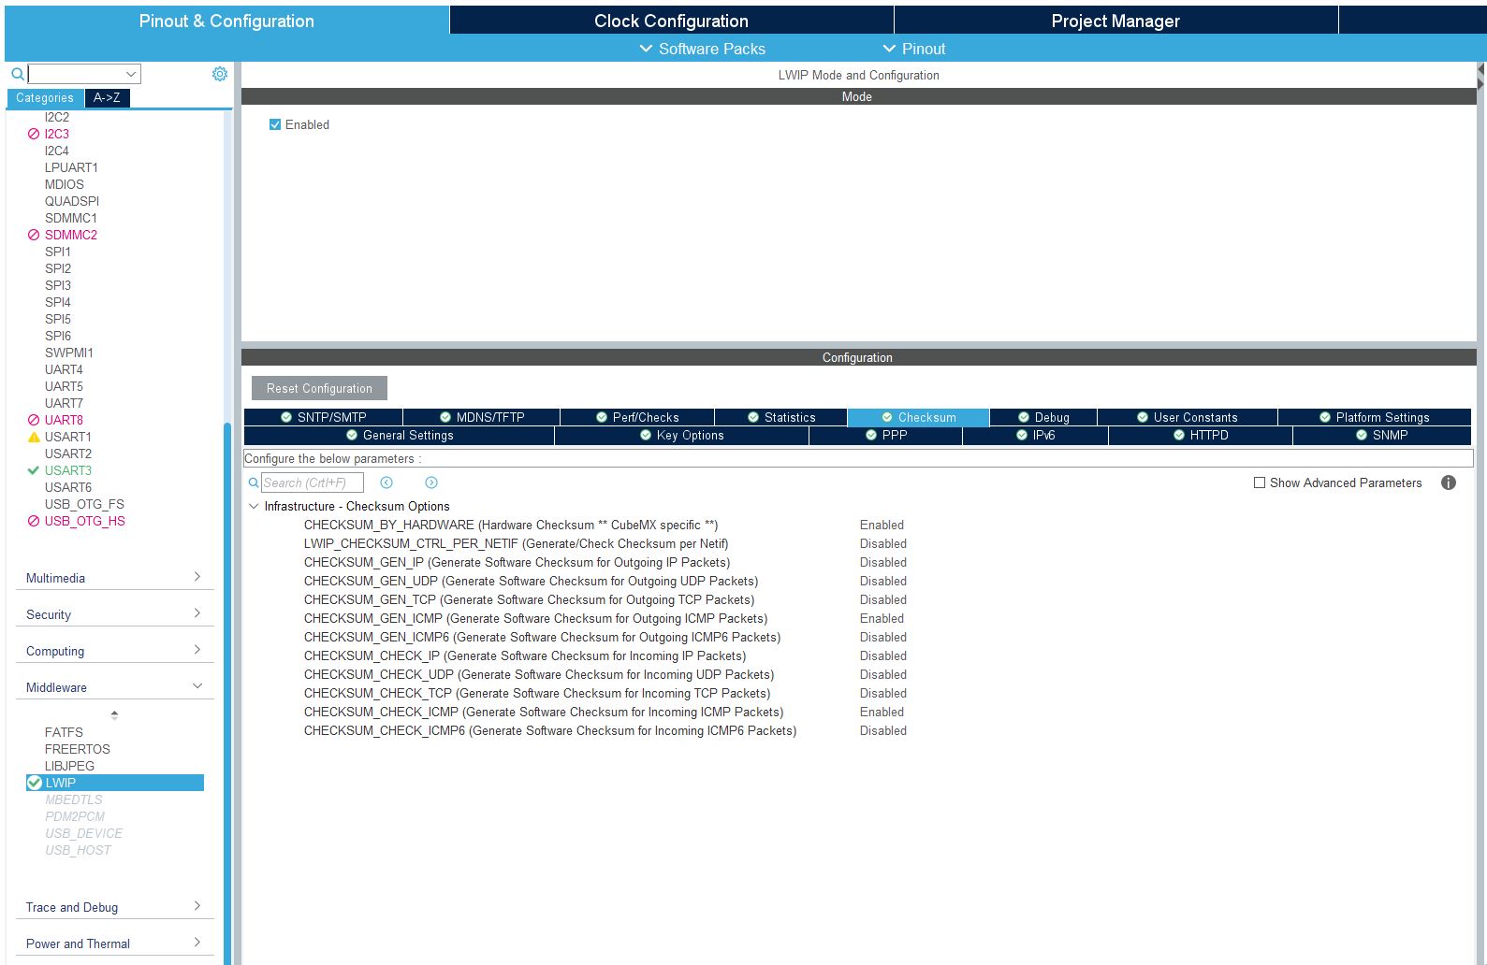Select QUADSPI in the peripheral list

pos(72,201)
